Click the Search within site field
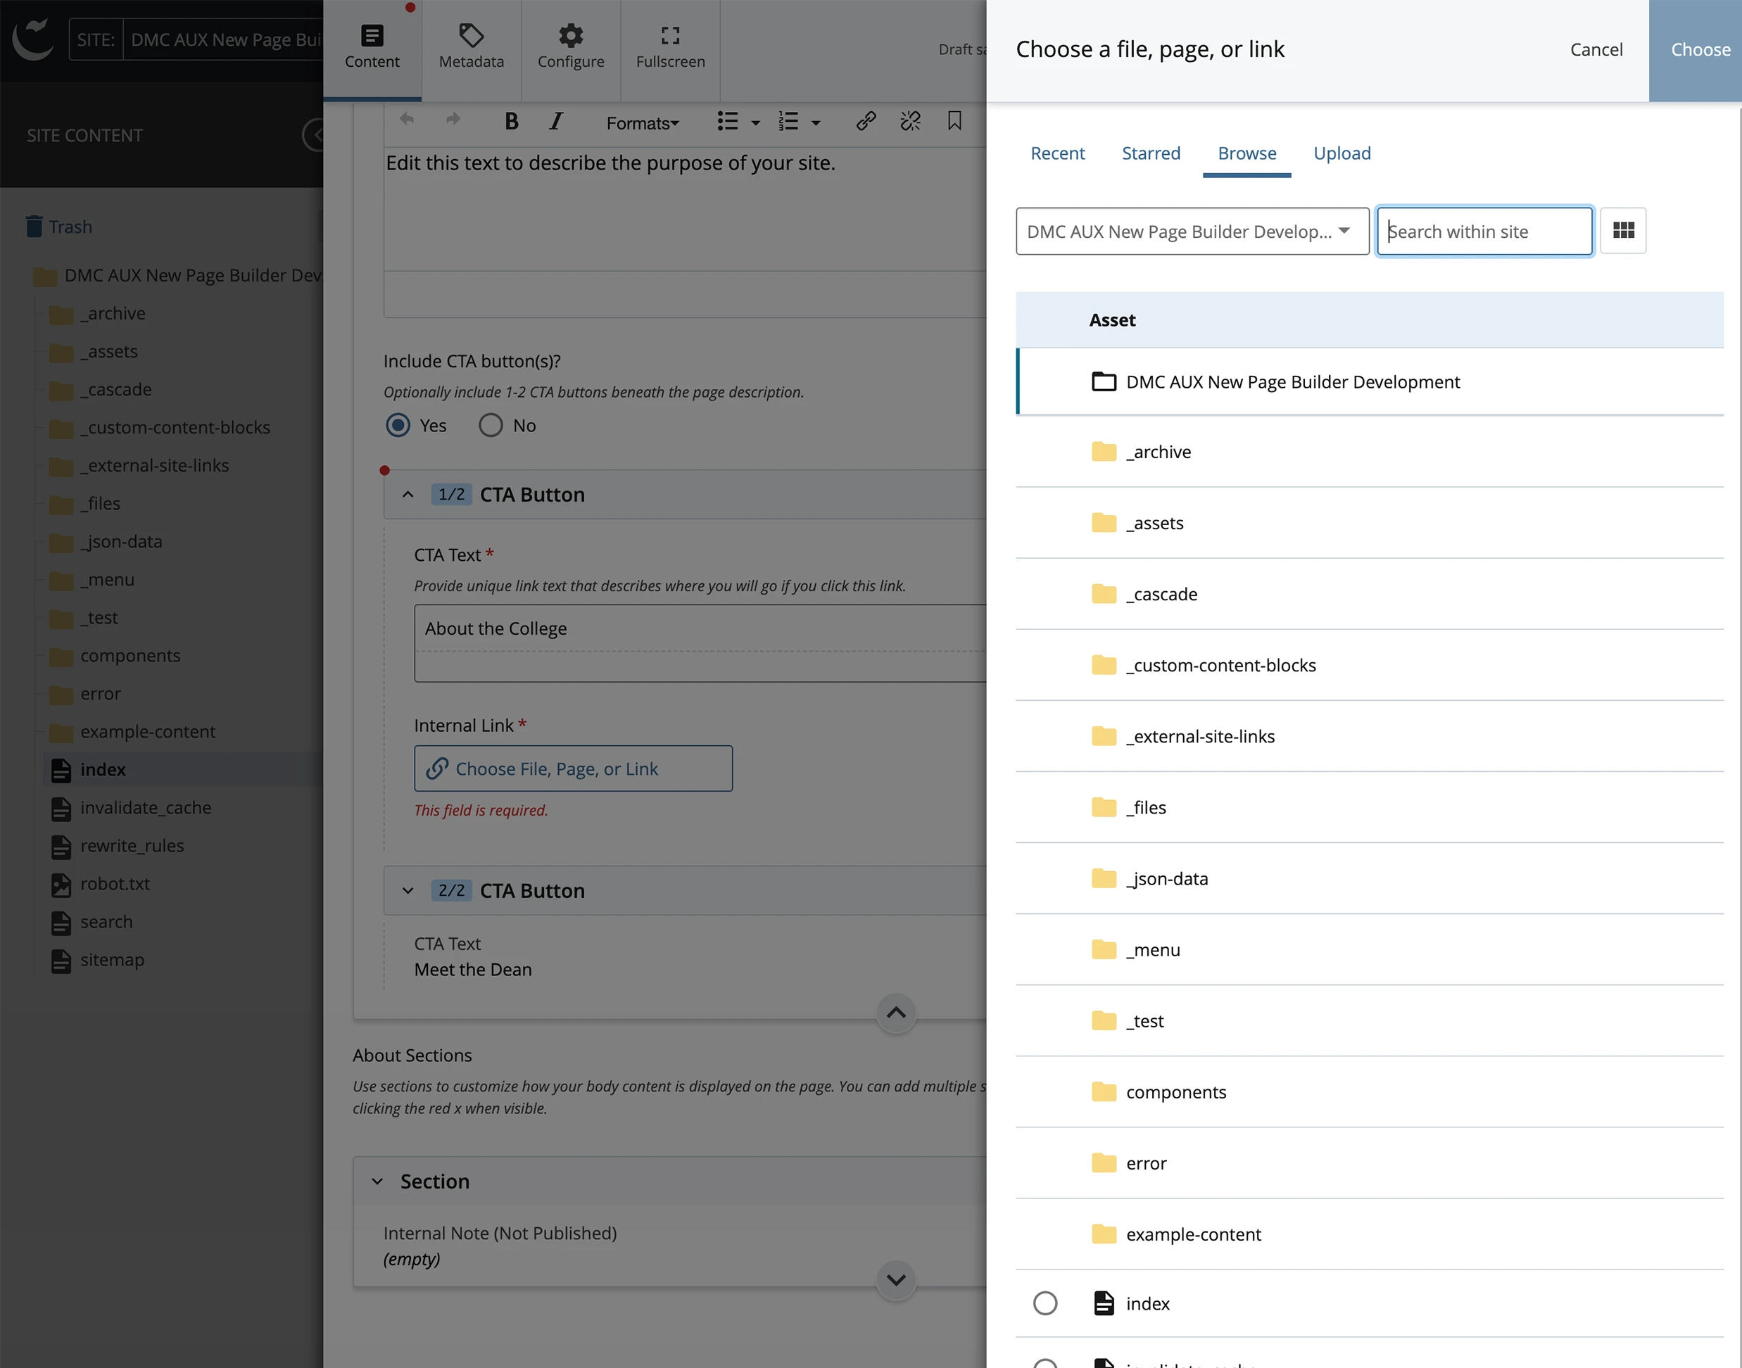The width and height of the screenshot is (1742, 1368). coord(1484,232)
